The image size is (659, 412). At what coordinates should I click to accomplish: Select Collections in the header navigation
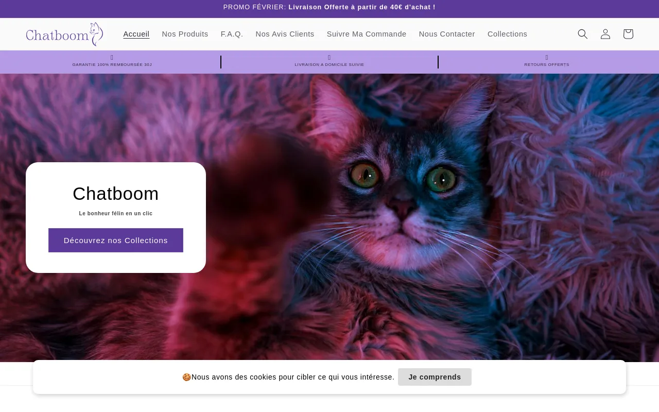click(507, 34)
